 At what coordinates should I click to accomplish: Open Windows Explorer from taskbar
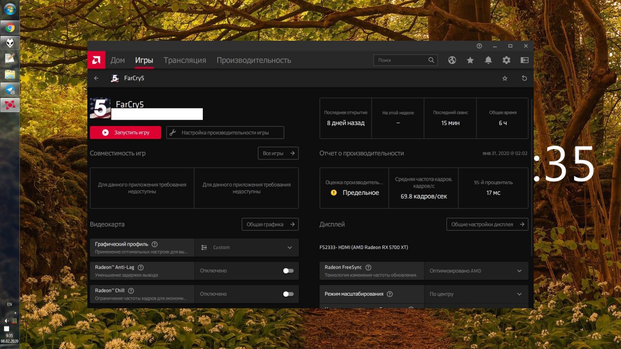click(10, 74)
